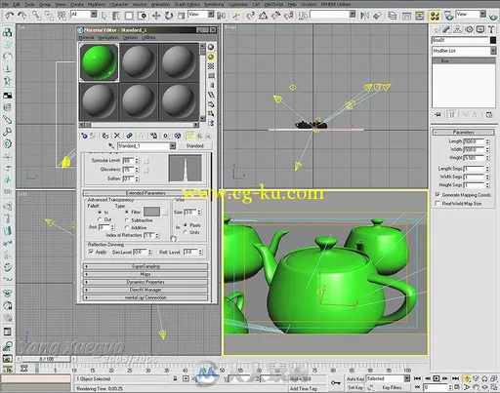Image resolution: width=500 pixels, height=393 pixels.
Task: Click the Key Filters button
Action: click(393, 387)
